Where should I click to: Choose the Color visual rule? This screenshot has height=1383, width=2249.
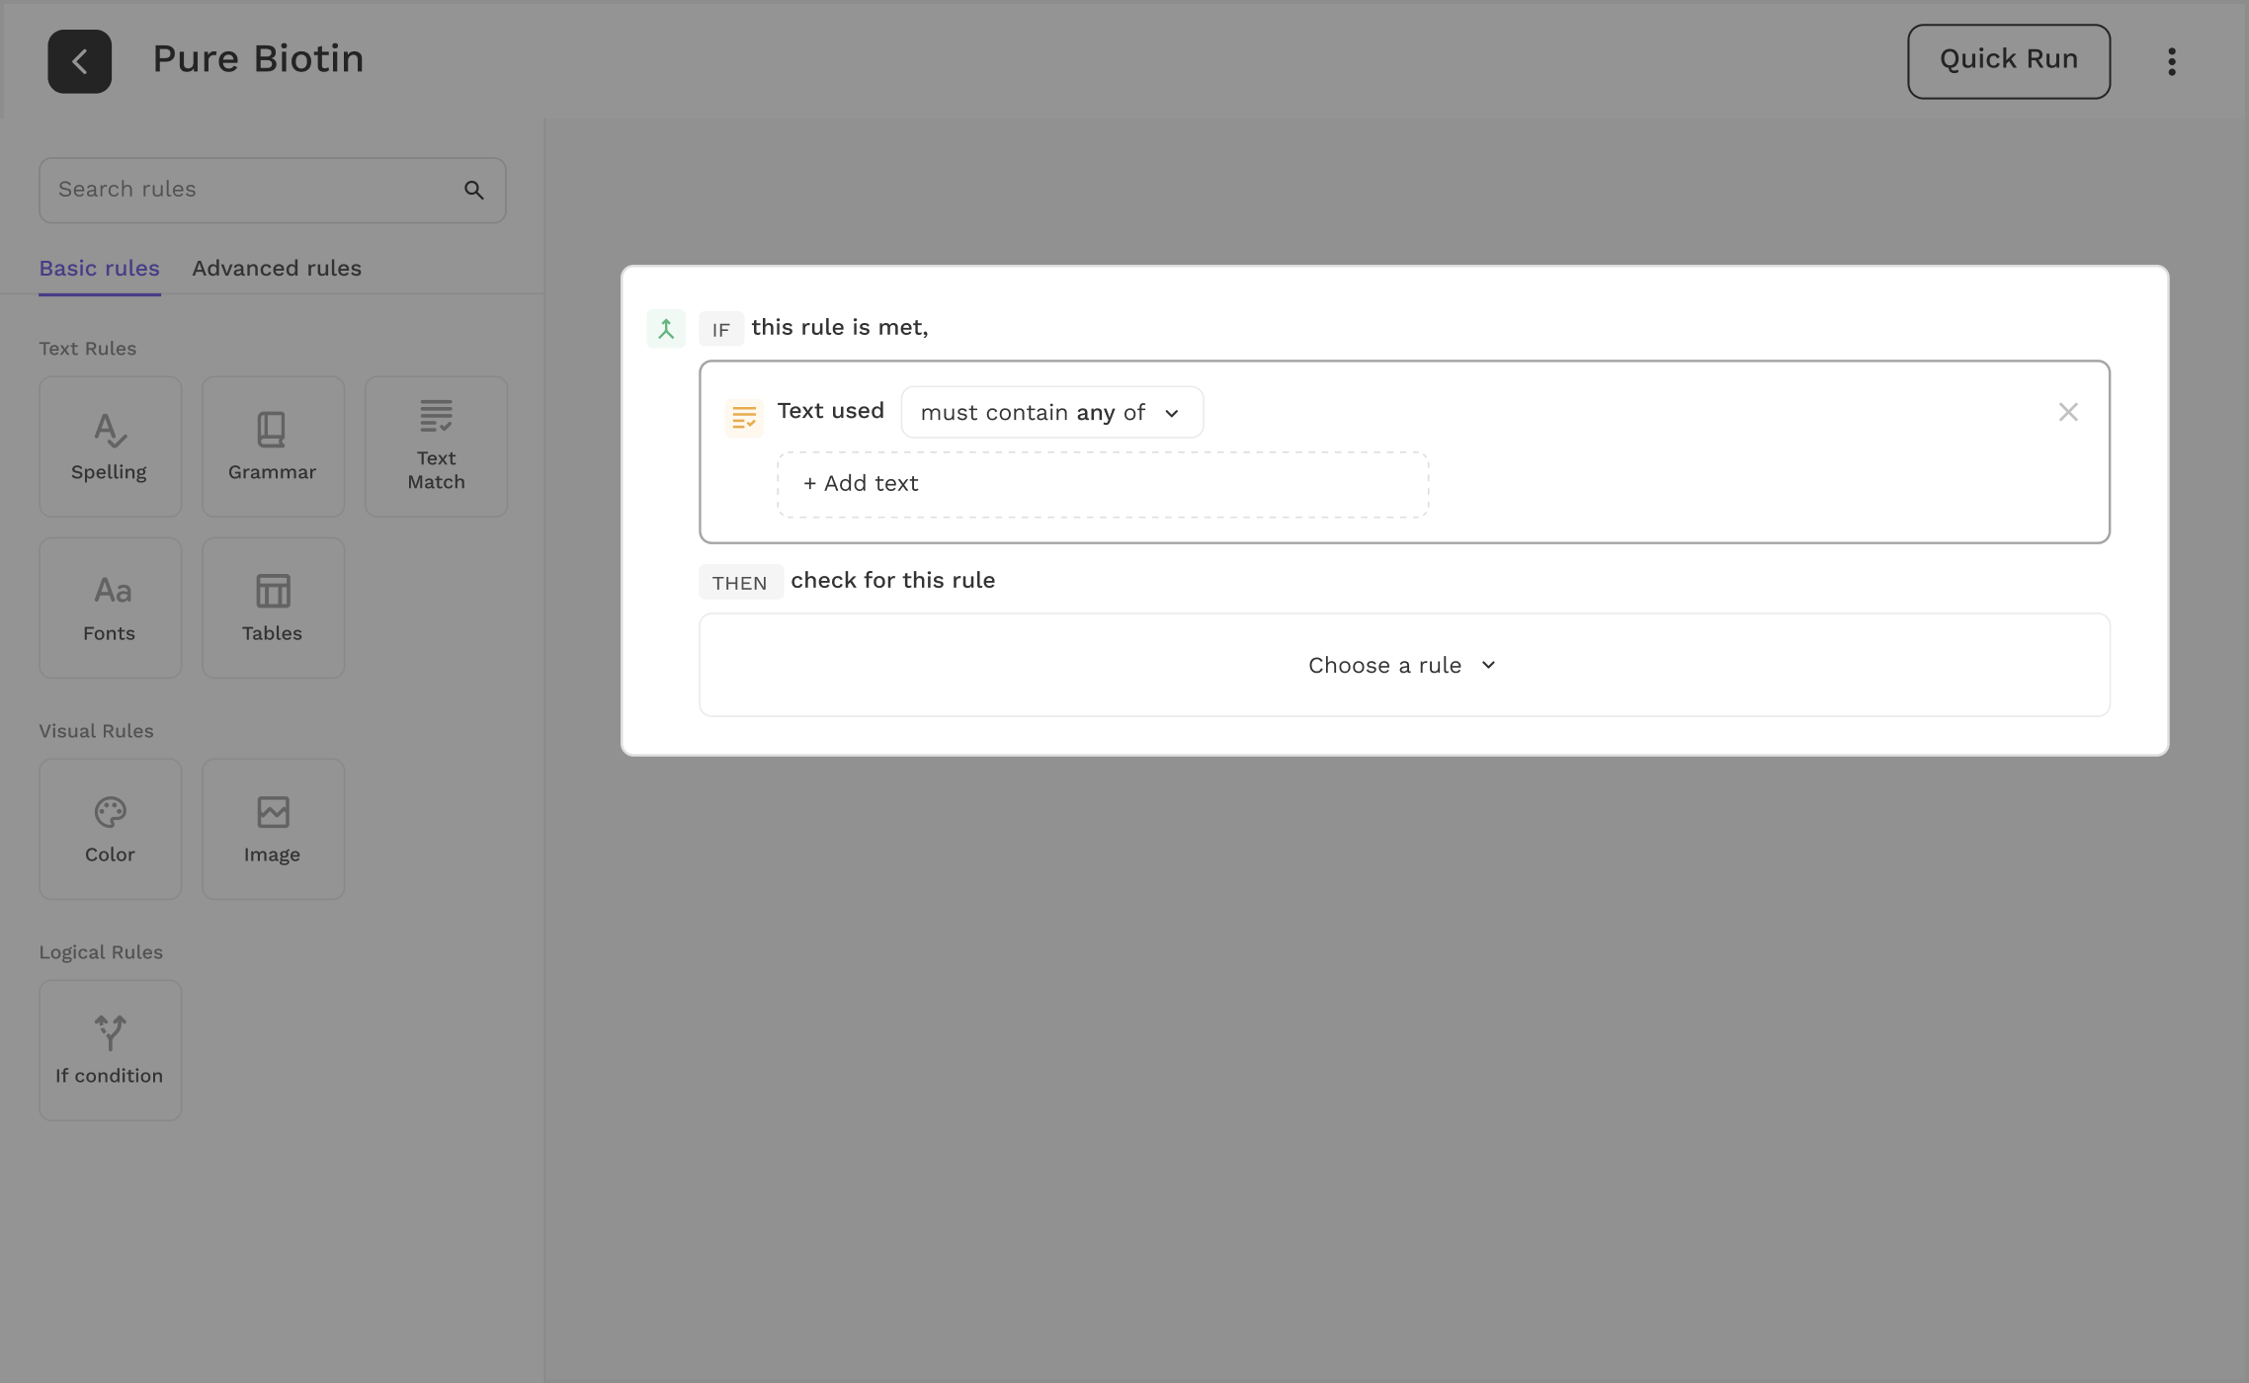coord(110,829)
